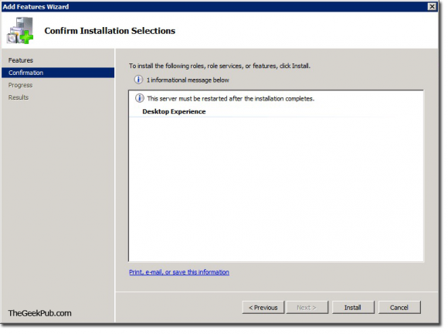Screen dimensions: 448x334
Task: Select the Progress step in sidebar
Action: tap(20, 85)
